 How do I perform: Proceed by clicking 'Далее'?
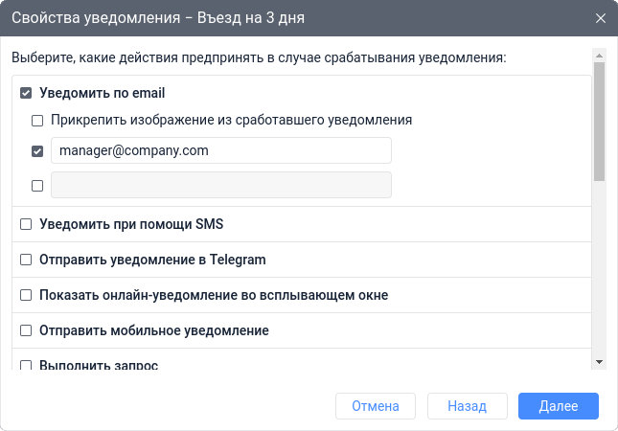[558, 406]
